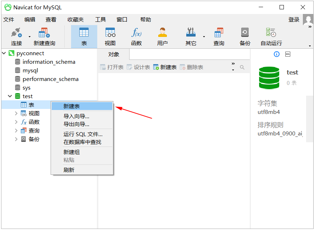This screenshot has height=230, width=314.
Task: Select the 表 (Tables) view icon
Action: 84,36
